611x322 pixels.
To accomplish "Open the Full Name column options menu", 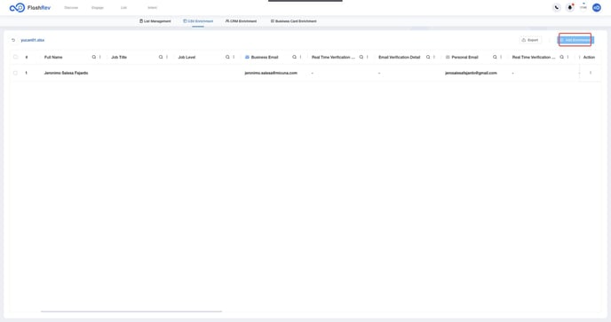I will click(100, 58).
